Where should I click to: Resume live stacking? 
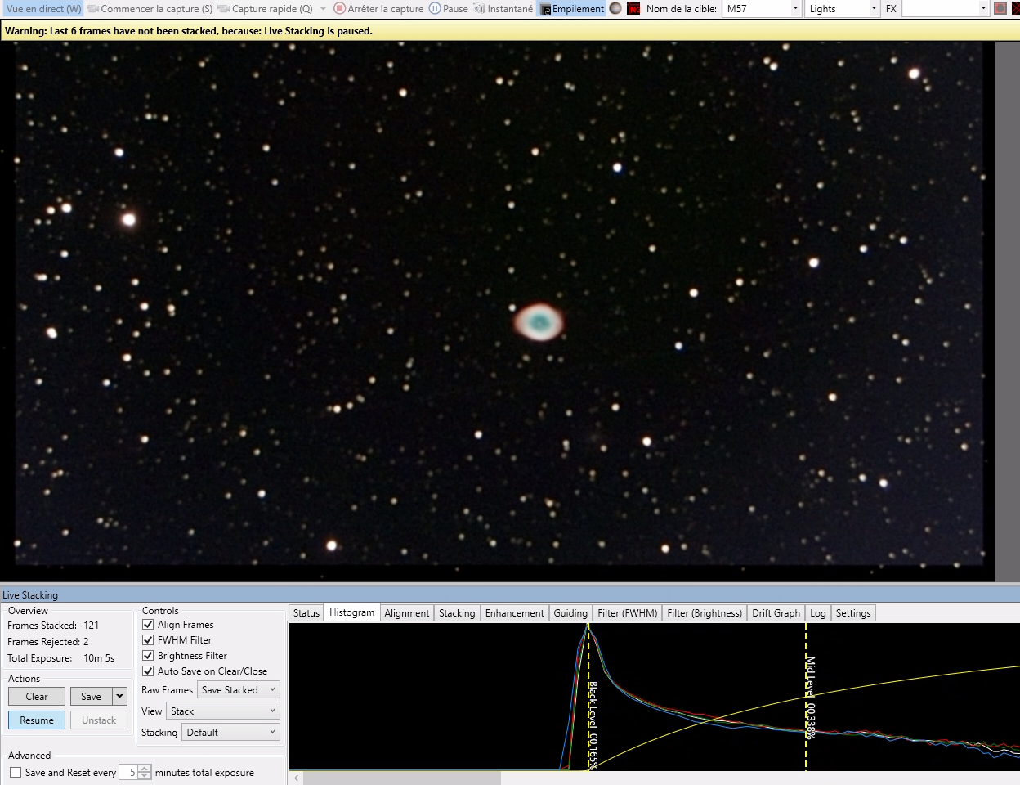[x=37, y=720]
